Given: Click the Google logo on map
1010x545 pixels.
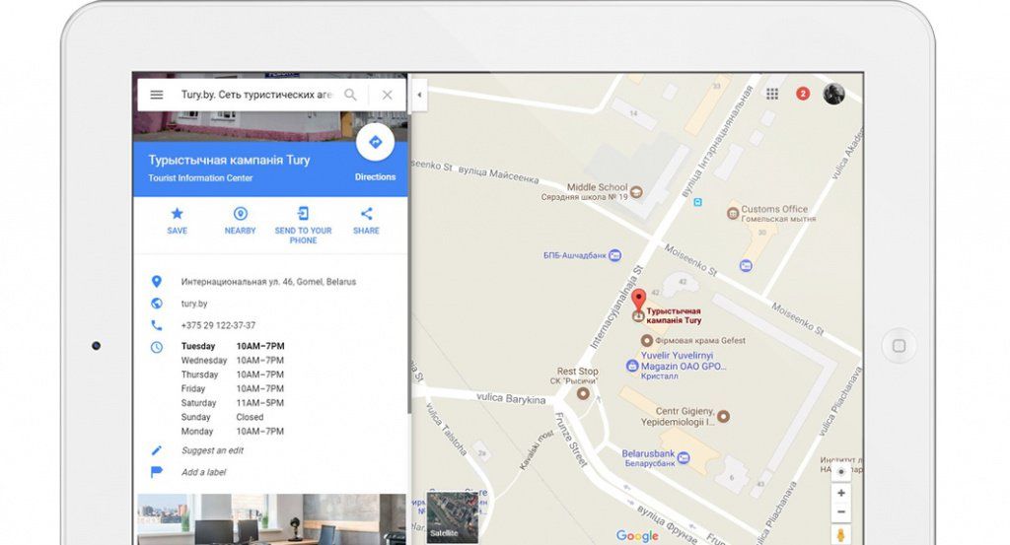Looking at the screenshot, I should pyautogui.click(x=637, y=536).
